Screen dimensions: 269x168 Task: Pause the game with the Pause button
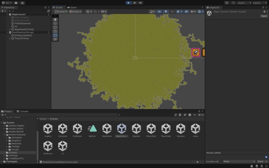pyautogui.click(x=134, y=3)
